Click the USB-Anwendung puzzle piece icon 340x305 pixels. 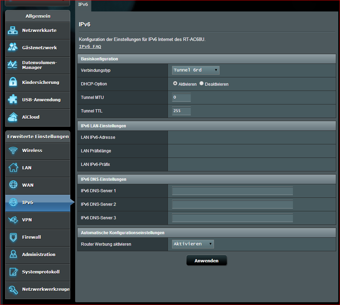tap(13, 100)
